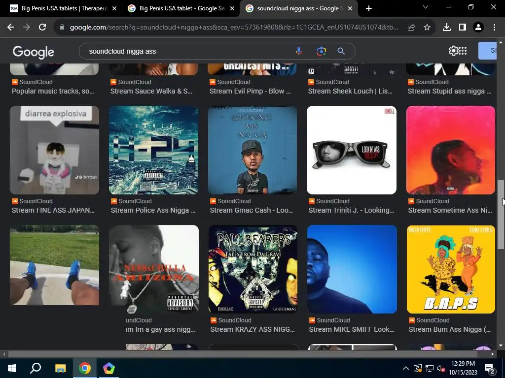
Task: Click the blue sign-in button
Action: (x=487, y=51)
